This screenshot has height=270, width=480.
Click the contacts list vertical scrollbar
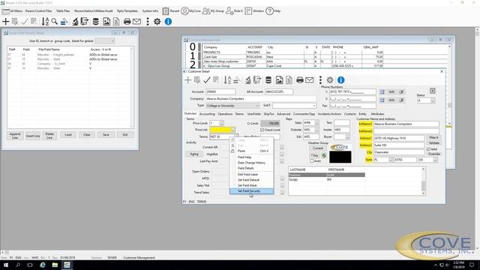[x=423, y=181]
